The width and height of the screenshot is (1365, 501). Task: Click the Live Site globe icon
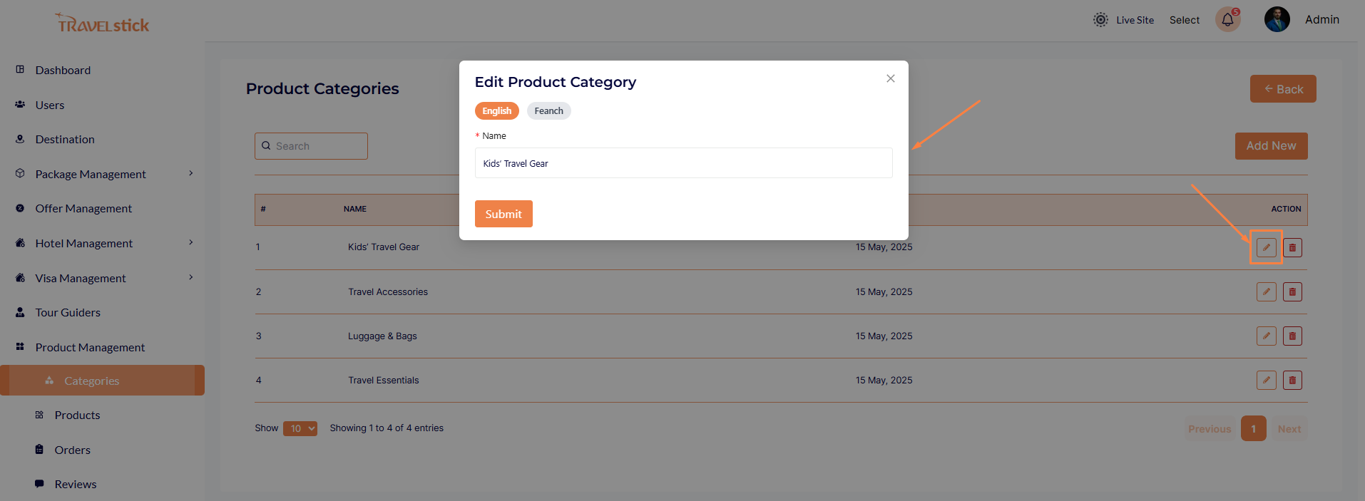coord(1100,20)
